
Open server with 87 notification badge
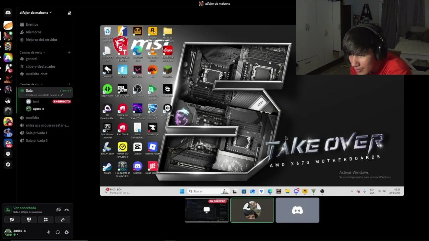(8, 68)
